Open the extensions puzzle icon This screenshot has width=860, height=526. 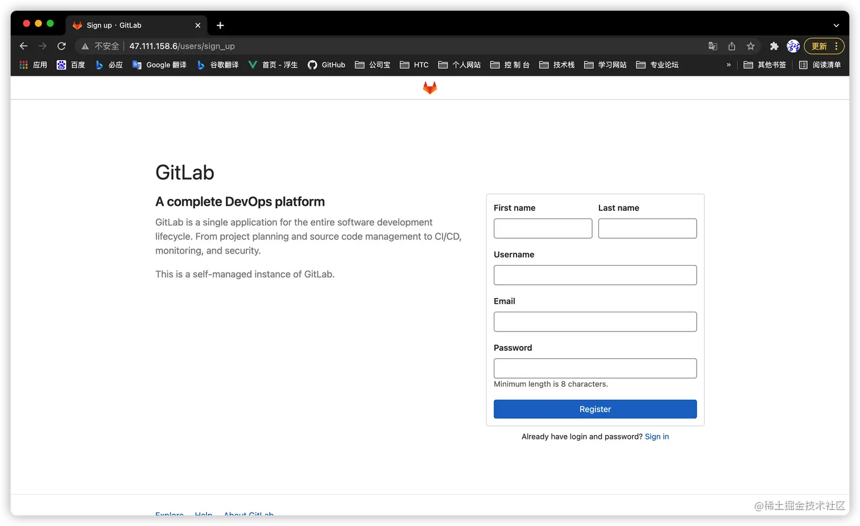[x=774, y=46]
